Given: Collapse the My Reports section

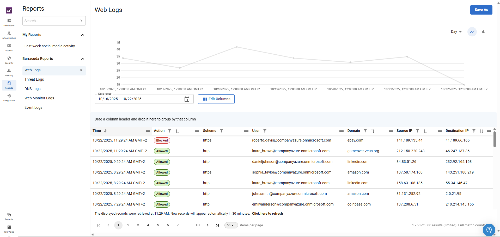Looking at the screenshot, I should [x=83, y=35].
